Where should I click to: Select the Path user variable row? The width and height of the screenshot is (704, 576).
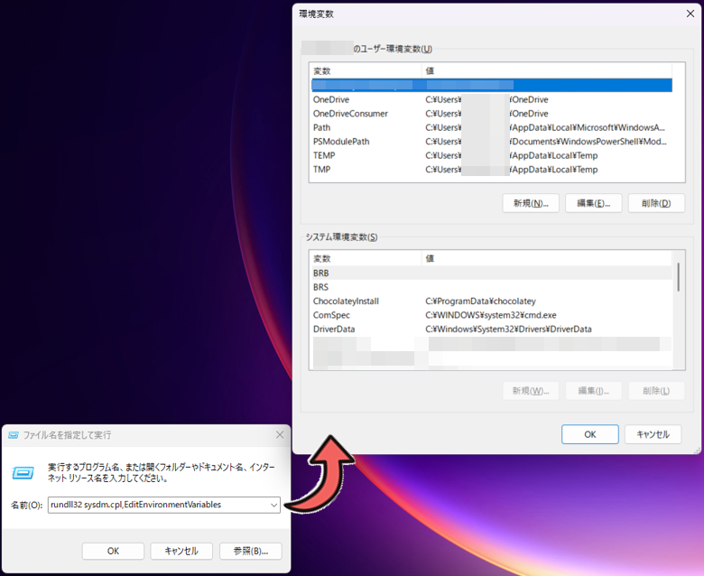pyautogui.click(x=492, y=127)
